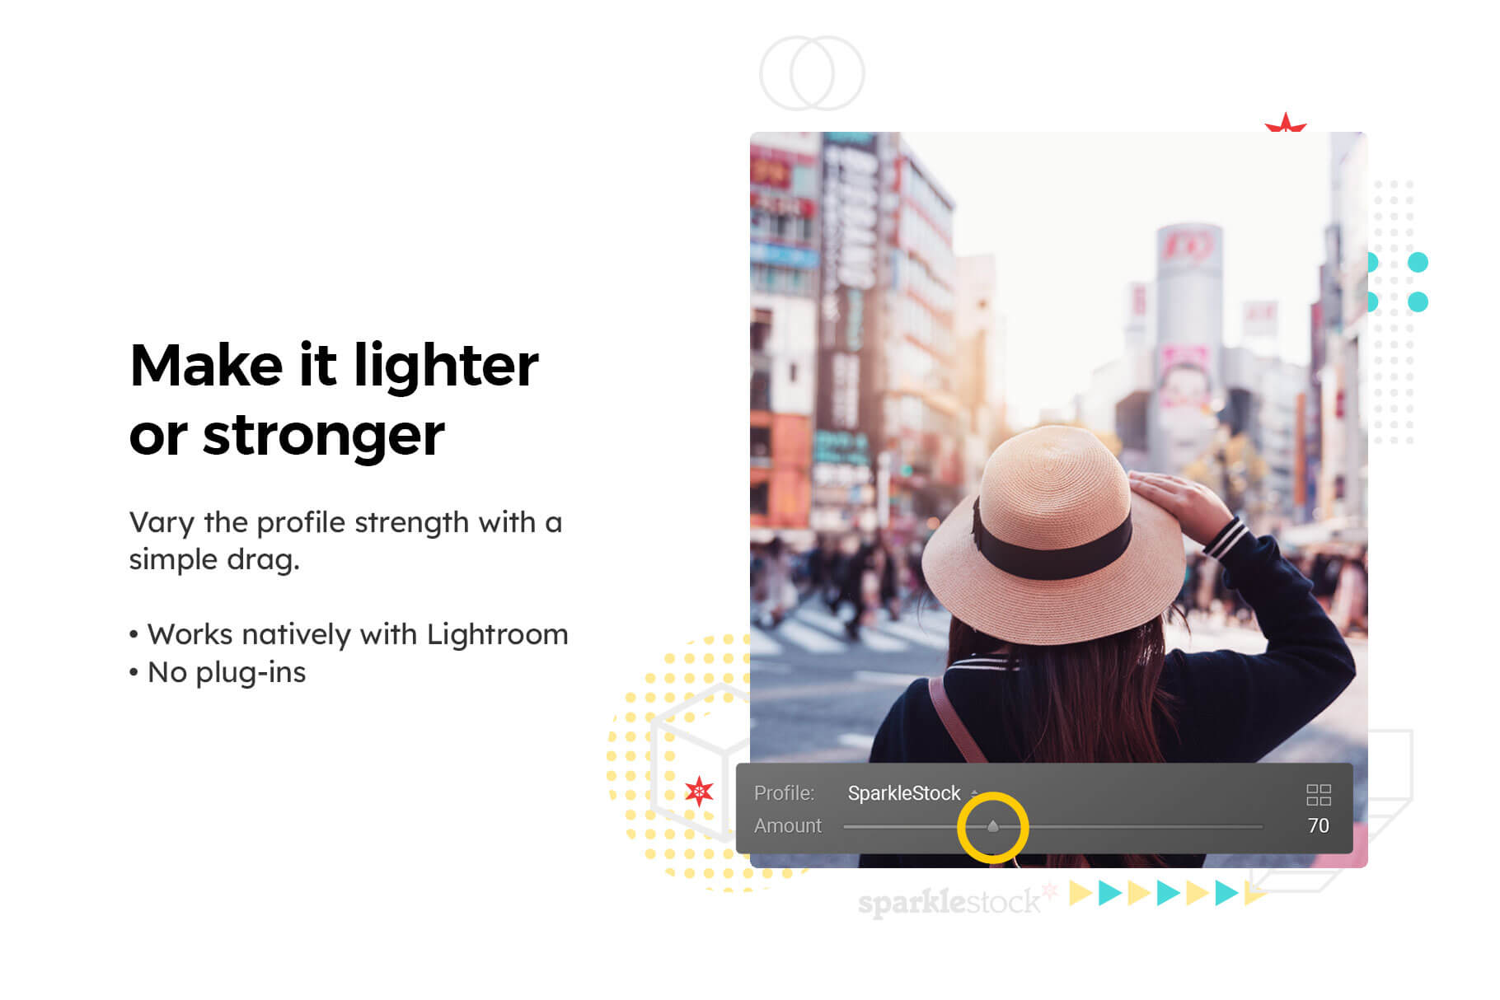The width and height of the screenshot is (1500, 1000).
Task: Click the Amount slider handle
Action: pos(992,826)
